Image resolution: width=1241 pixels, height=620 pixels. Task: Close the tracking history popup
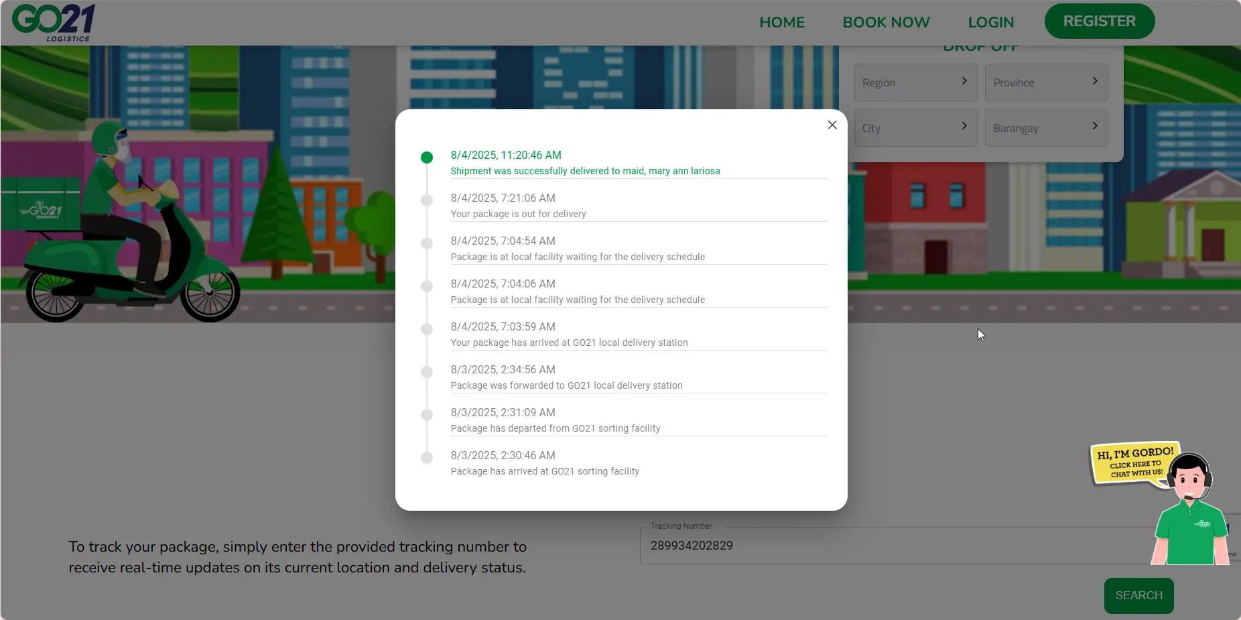coord(832,125)
